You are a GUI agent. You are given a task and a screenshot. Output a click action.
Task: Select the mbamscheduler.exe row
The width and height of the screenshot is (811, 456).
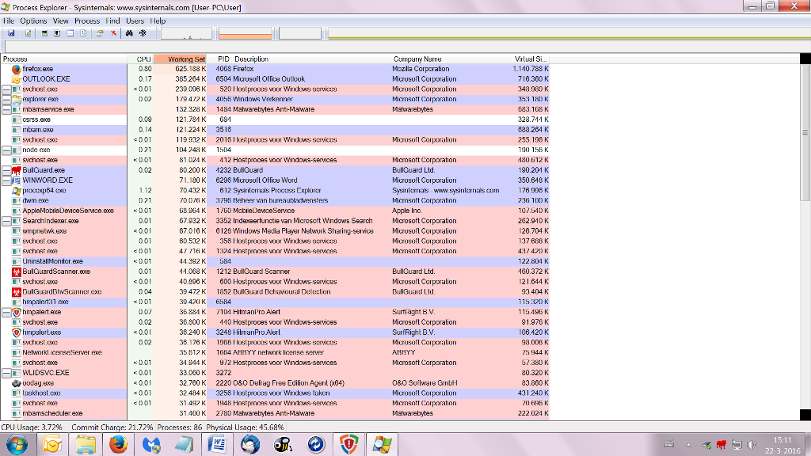pos(275,413)
